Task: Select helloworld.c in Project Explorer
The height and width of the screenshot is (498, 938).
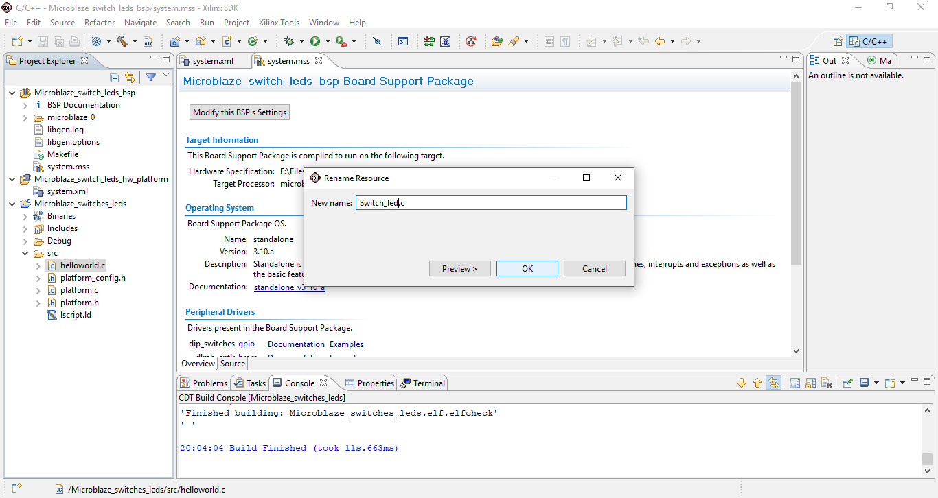Action: 76,265
